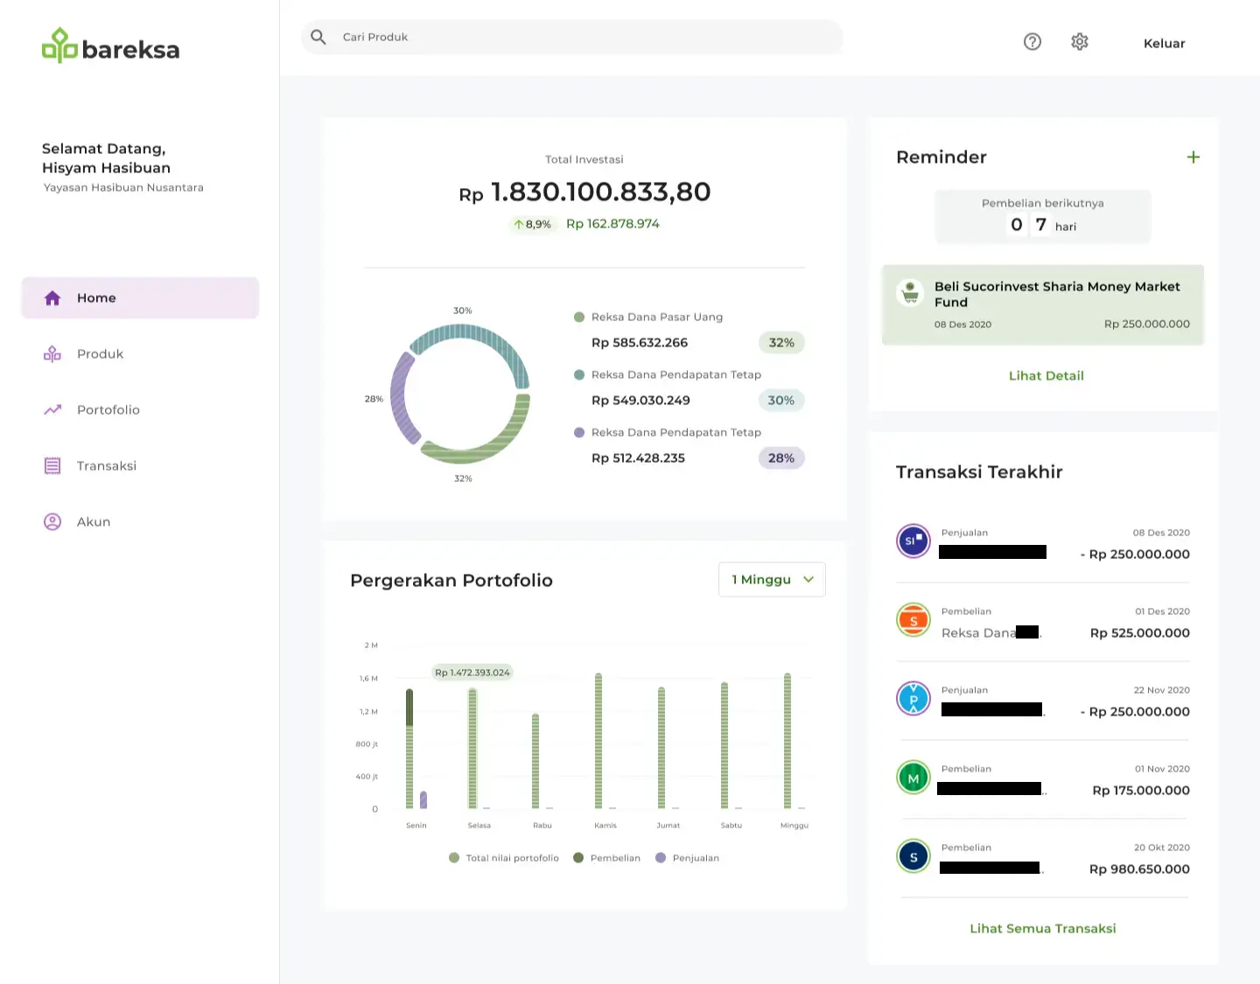Click the Pembelian chart legend item
The image size is (1260, 984).
pyautogui.click(x=606, y=858)
